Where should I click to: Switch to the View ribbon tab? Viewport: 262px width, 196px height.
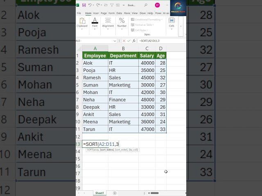click(135, 13)
